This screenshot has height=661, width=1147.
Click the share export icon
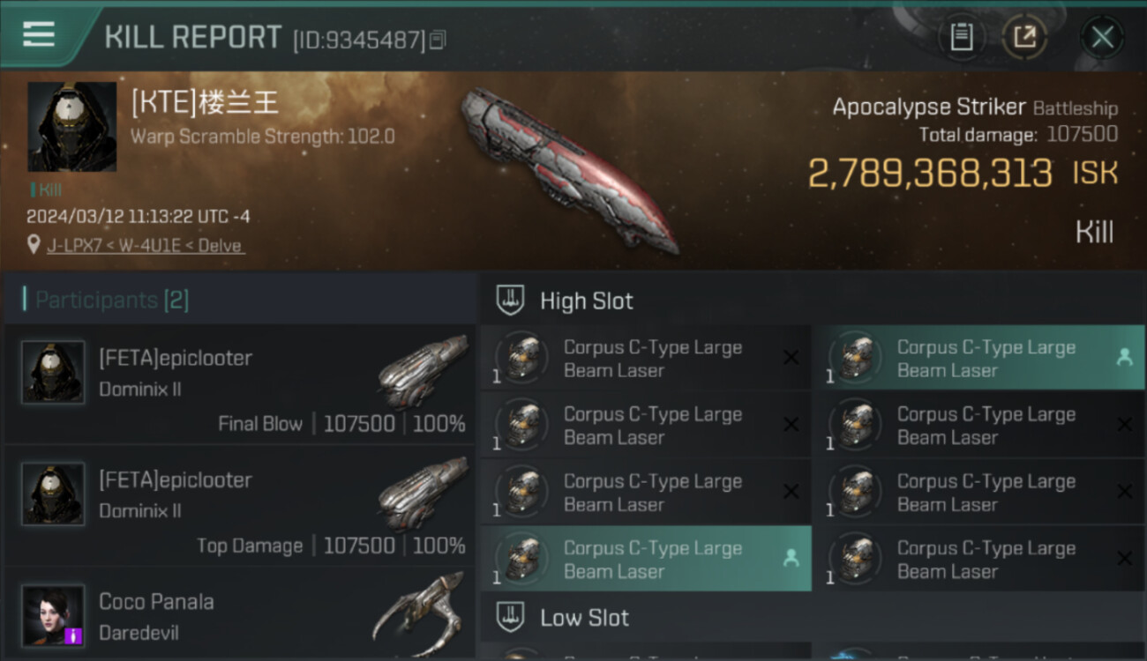1024,37
